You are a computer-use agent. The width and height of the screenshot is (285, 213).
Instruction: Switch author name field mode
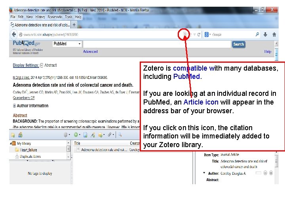click(x=258, y=173)
